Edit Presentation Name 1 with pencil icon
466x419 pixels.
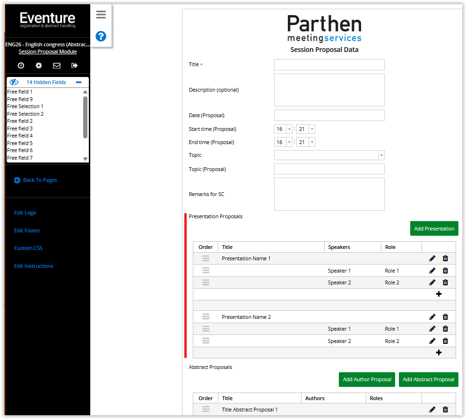point(432,258)
